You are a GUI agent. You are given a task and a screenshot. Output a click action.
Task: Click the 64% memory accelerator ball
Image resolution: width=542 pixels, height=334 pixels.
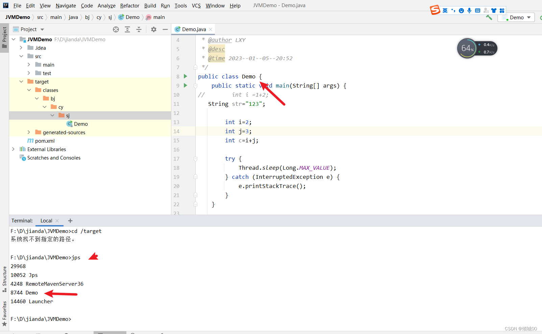coord(467,48)
